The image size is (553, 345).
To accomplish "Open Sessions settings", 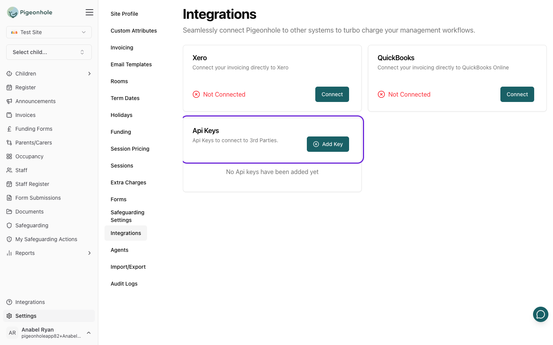I will [x=122, y=166].
